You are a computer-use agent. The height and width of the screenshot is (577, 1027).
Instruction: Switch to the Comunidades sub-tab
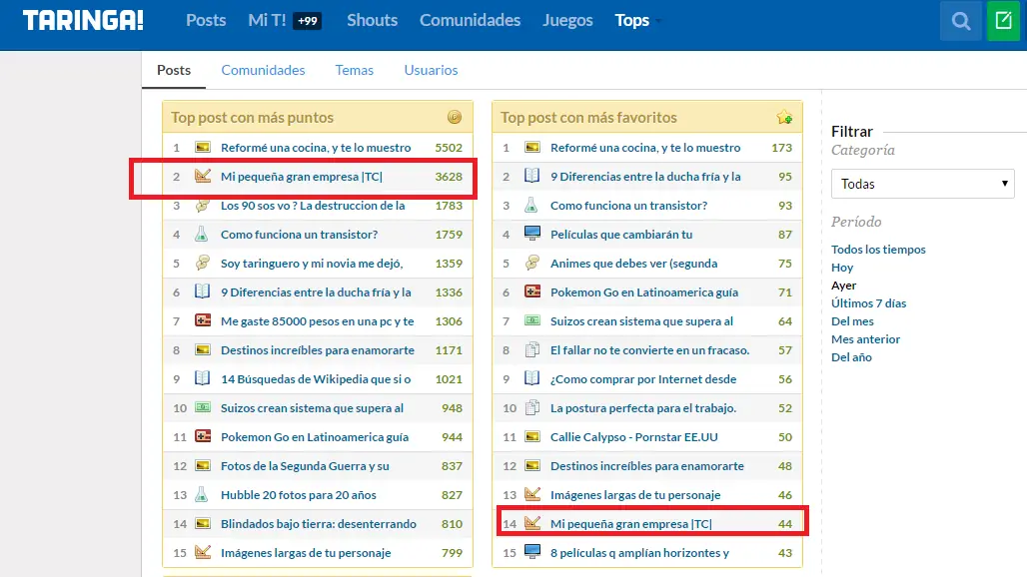tap(263, 70)
